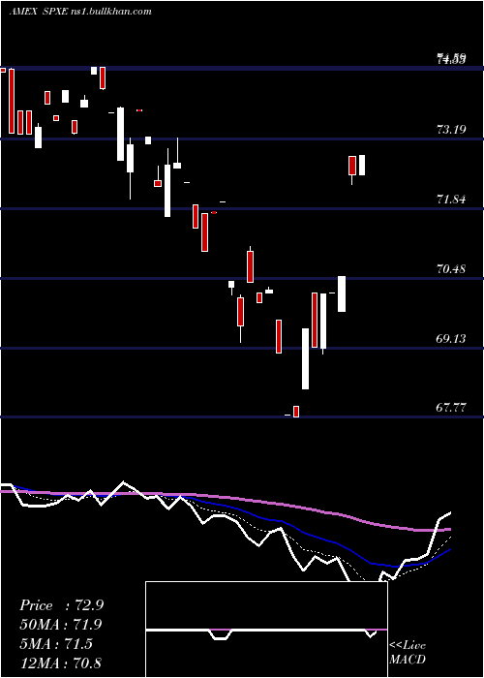Click the lowest red candle near 67.77
The image size is (484, 678).
click(296, 412)
